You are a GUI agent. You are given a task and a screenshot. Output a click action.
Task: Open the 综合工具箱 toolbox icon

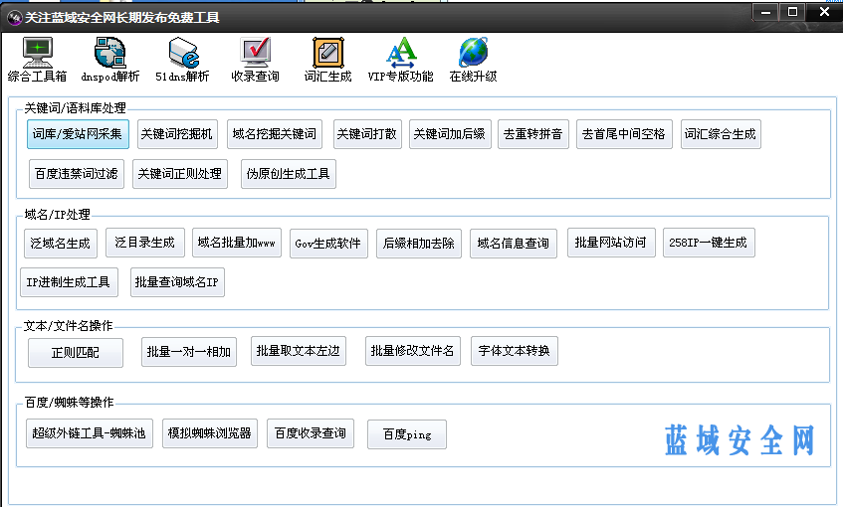(x=37, y=53)
